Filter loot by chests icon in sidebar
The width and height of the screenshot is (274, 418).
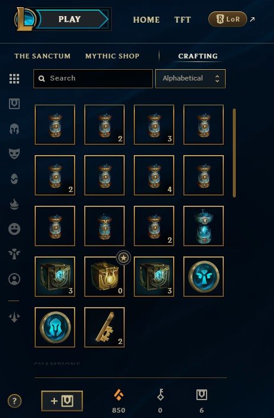pyautogui.click(x=14, y=104)
